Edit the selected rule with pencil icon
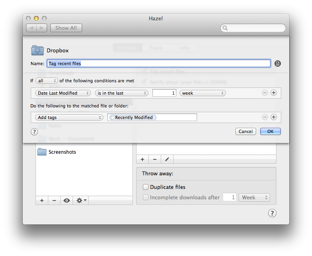Image resolution: width=312 pixels, height=256 pixels. (167, 159)
